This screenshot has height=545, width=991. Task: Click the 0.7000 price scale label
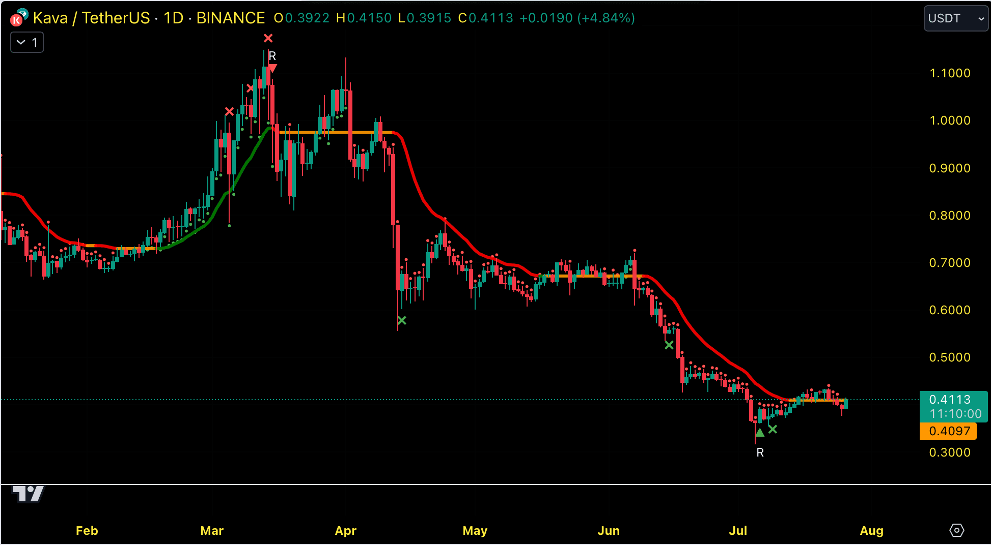(950, 263)
